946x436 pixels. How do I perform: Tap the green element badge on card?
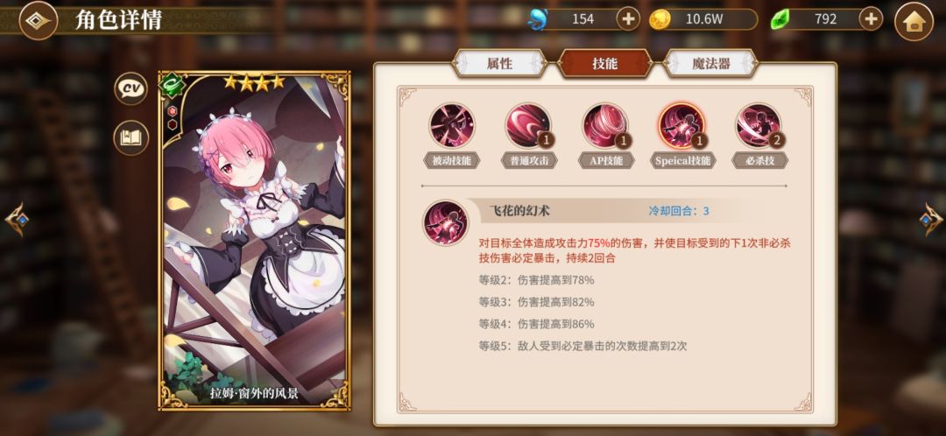point(170,84)
